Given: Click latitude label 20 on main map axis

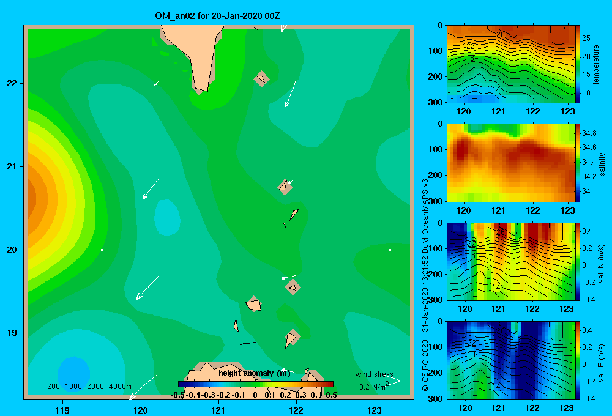Looking at the screenshot, I should coord(12,250).
